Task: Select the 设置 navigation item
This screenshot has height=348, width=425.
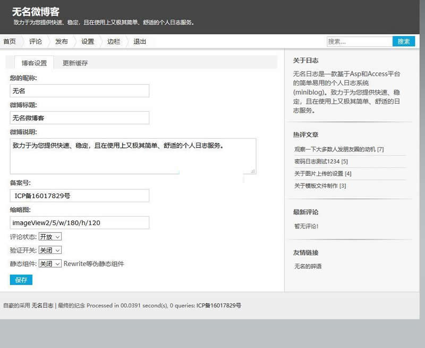Action: tap(88, 42)
